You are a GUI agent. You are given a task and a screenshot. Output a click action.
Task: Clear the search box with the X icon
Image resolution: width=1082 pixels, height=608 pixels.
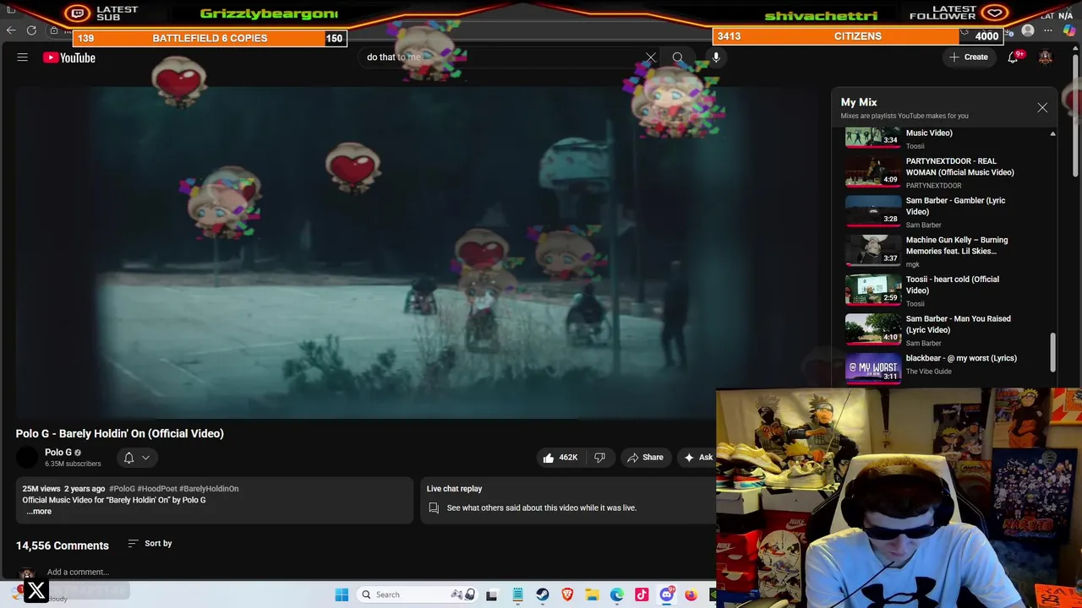click(651, 57)
